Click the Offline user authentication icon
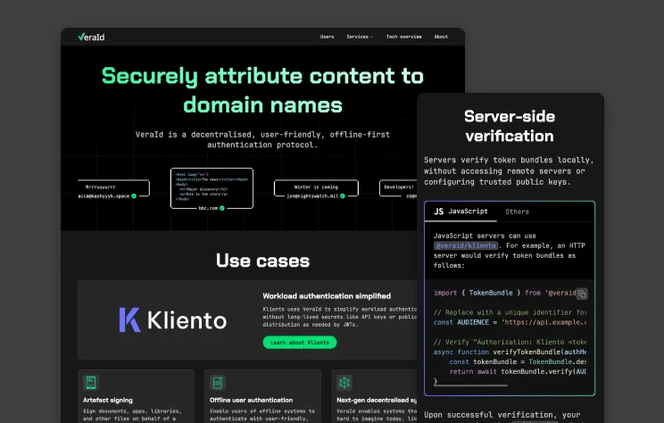Viewport: 664px width, 423px height. 218,383
